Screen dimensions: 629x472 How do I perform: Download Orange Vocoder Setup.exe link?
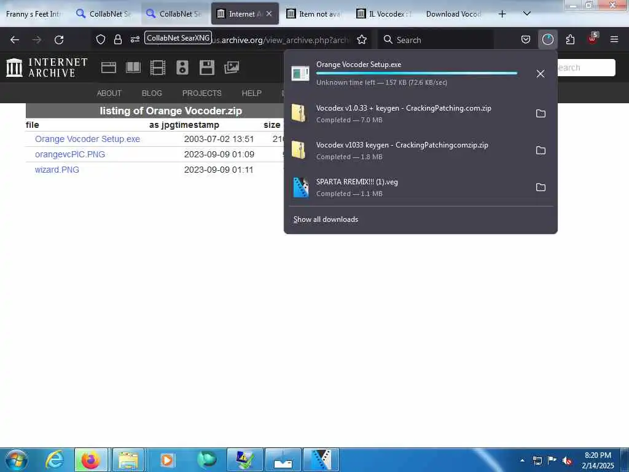coord(87,139)
